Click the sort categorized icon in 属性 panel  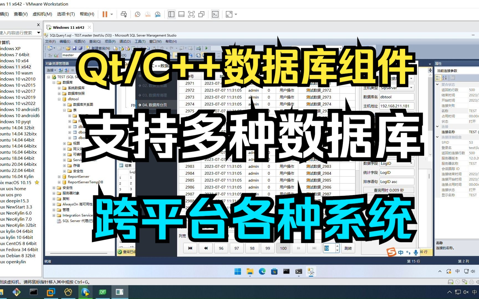(x=439, y=78)
